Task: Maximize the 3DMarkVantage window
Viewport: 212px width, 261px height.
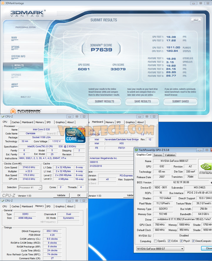Action: point(201,3)
